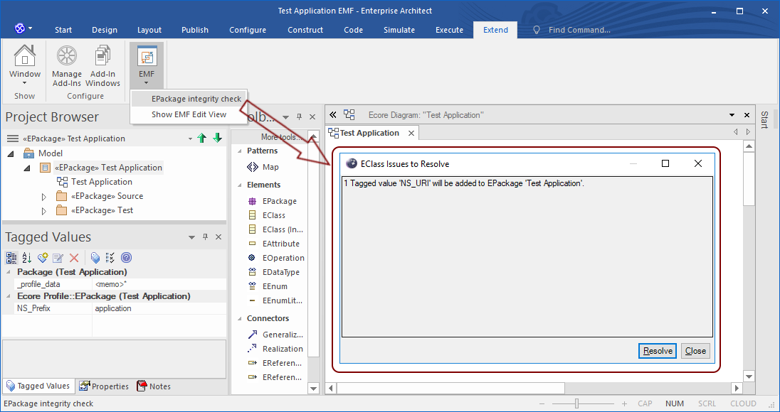Switch to the Notes panel tab

[x=154, y=386]
